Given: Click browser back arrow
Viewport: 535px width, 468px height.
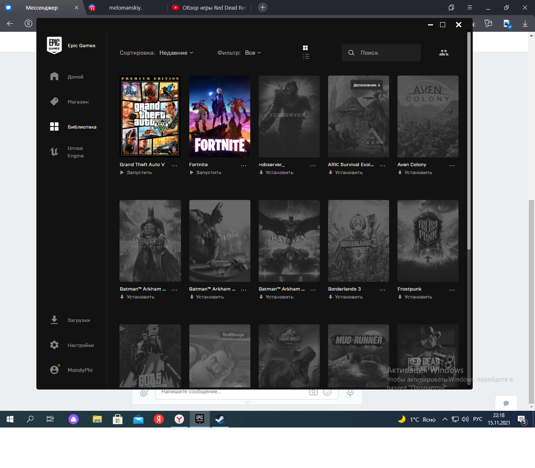Looking at the screenshot, I should coord(10,23).
